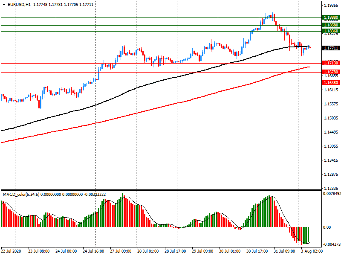This screenshot has width=341, height=256.
Task: Click the black current price label 1.17711
Action: [x=331, y=48]
